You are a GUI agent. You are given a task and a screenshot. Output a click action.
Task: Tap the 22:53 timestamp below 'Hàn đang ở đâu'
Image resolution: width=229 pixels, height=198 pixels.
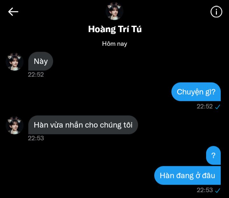[205, 190]
